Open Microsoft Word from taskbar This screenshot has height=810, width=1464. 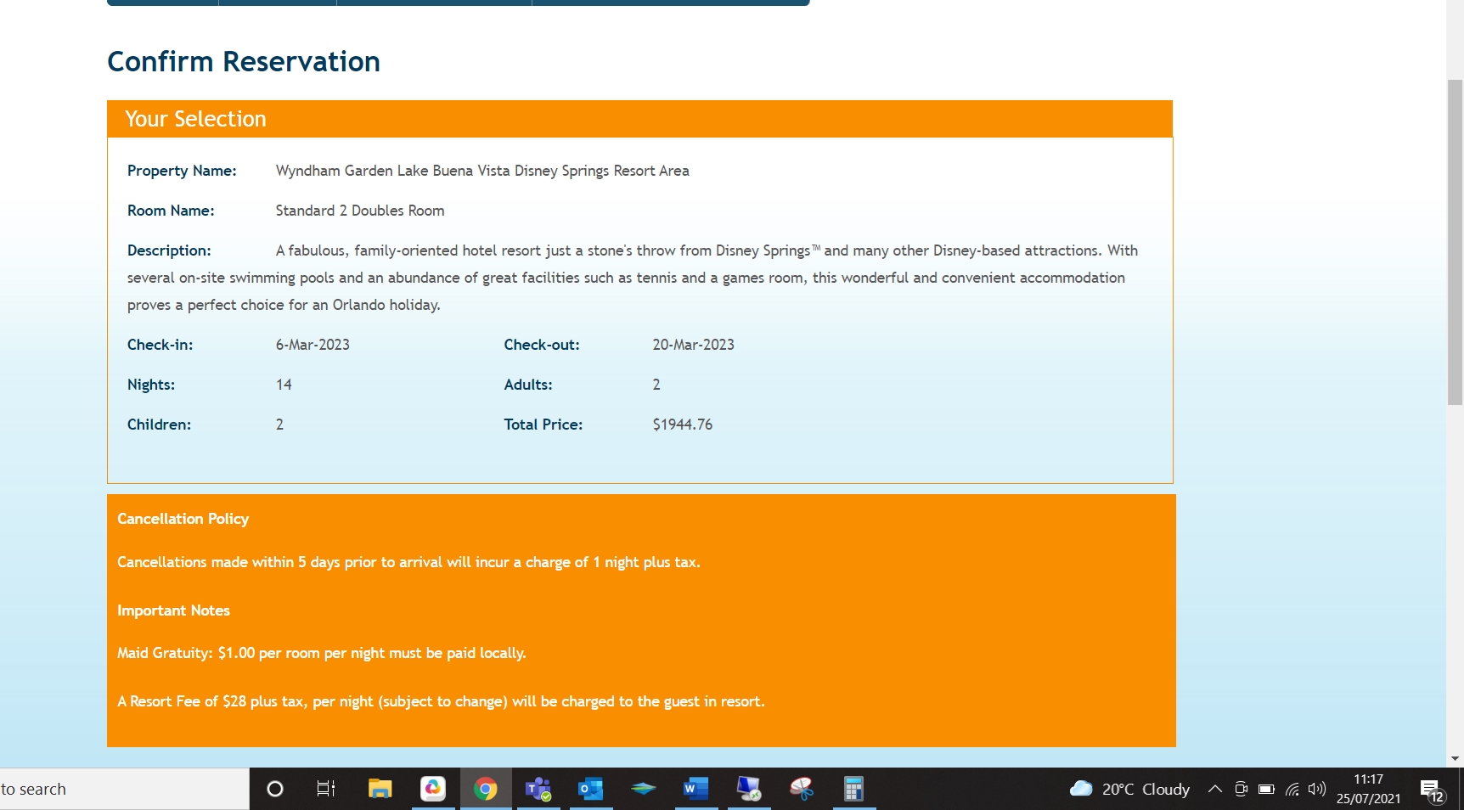[x=696, y=789]
